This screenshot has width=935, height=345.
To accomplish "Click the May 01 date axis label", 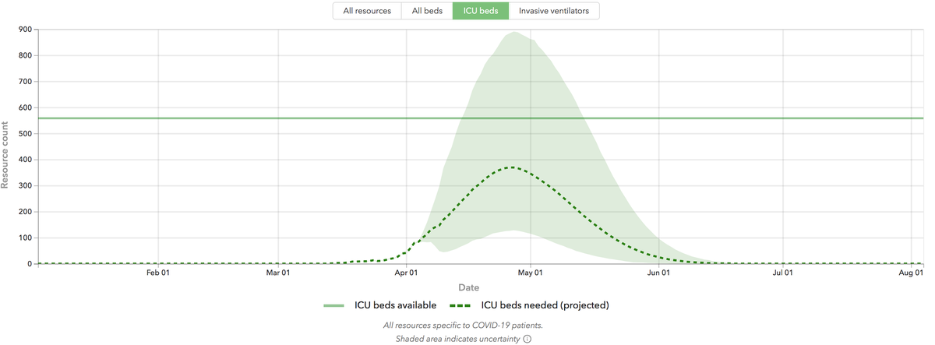I will (530, 273).
